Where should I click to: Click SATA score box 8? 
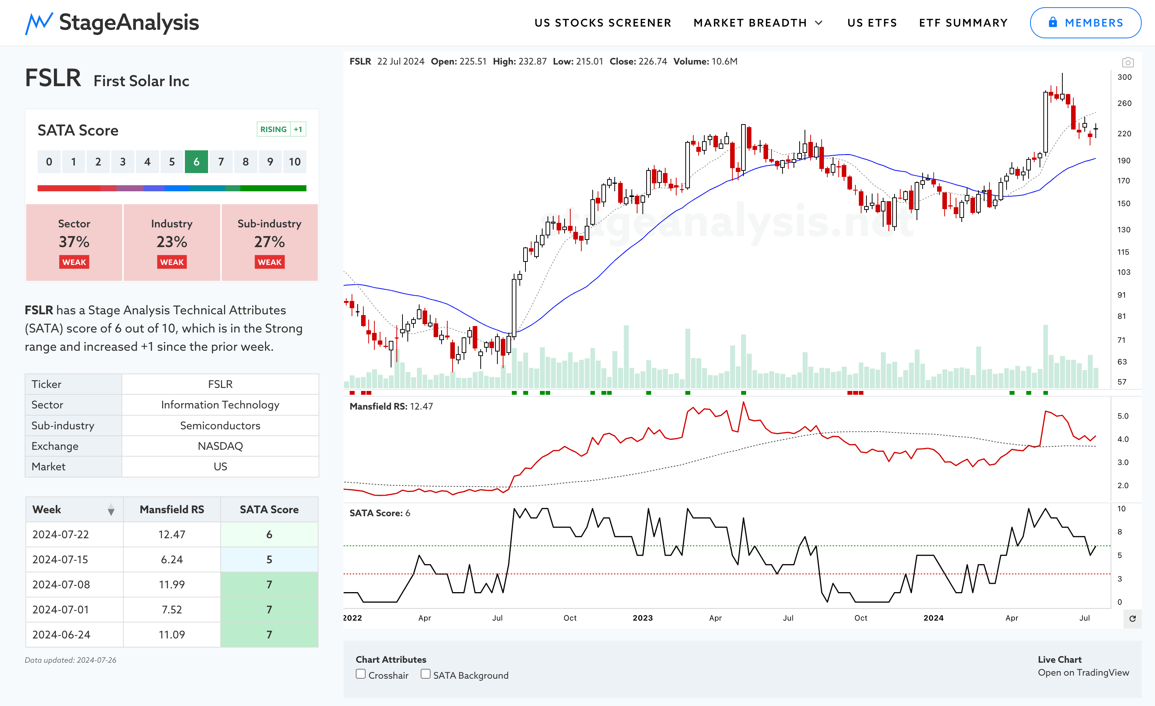click(246, 162)
